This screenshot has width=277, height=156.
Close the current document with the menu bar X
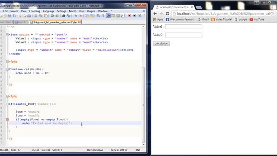[144, 11]
